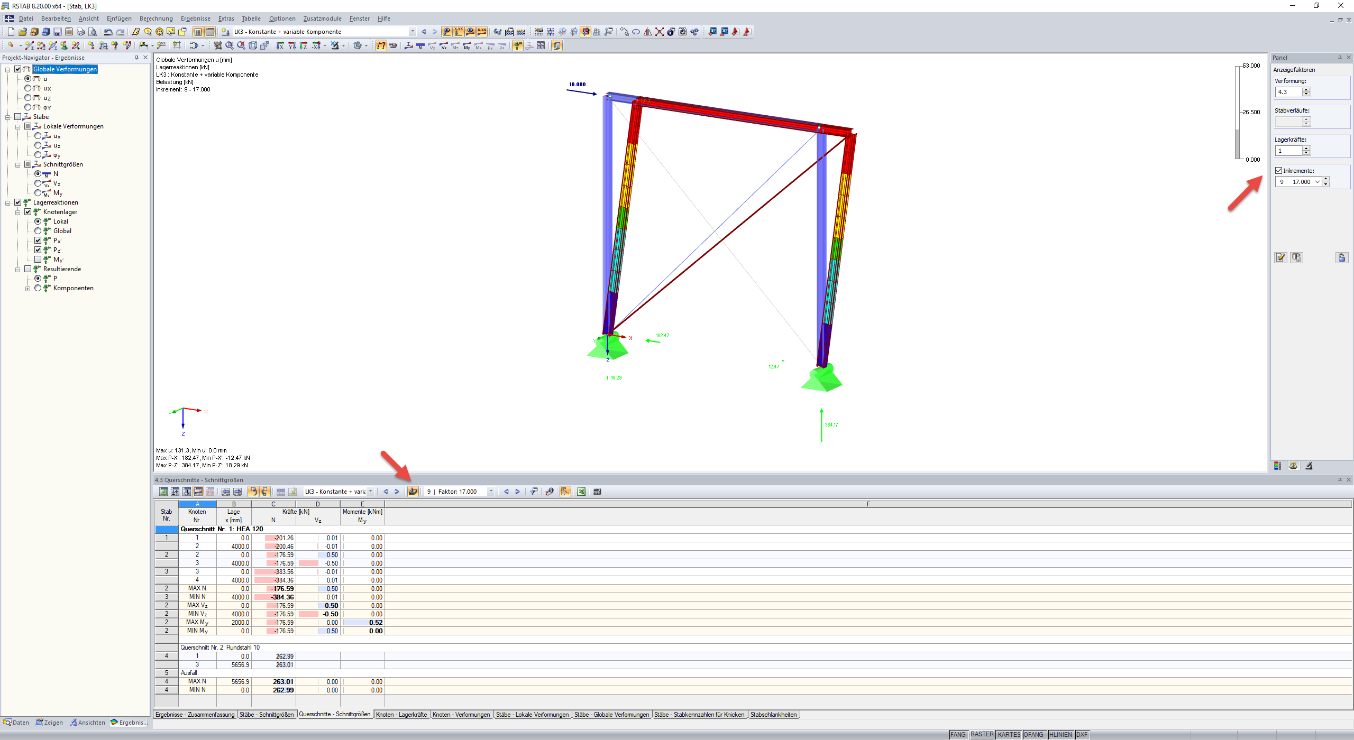The height and width of the screenshot is (740, 1354).
Task: Expand the Komponenten tree node
Action: [x=28, y=288]
